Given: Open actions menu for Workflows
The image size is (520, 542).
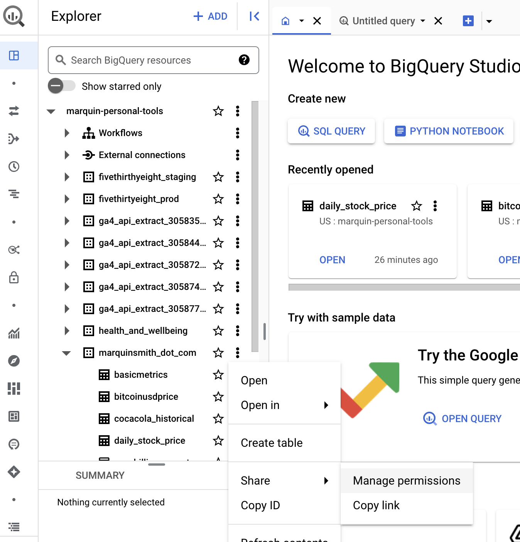Looking at the screenshot, I should pyautogui.click(x=238, y=133).
